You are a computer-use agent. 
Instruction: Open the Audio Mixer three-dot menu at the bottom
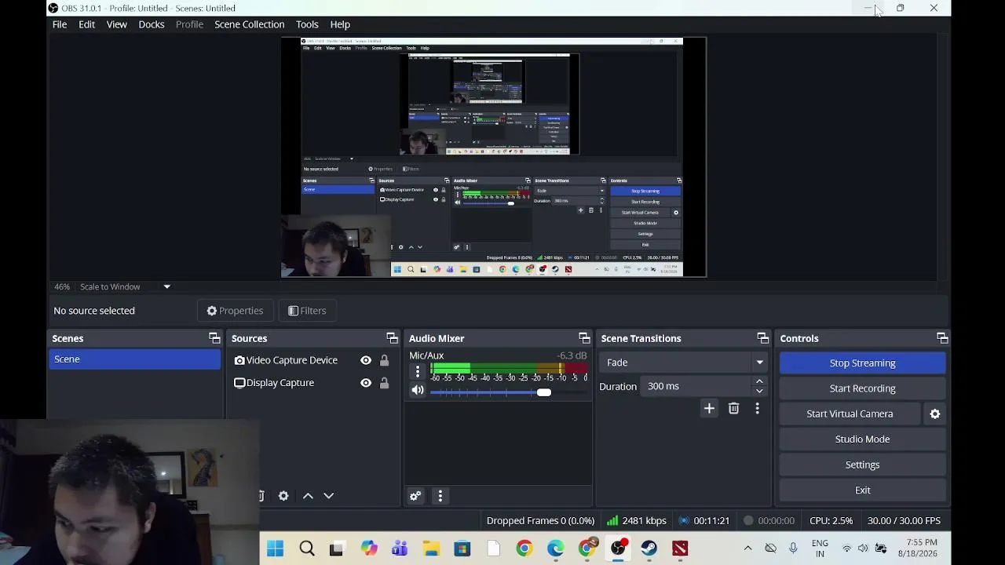point(440,496)
